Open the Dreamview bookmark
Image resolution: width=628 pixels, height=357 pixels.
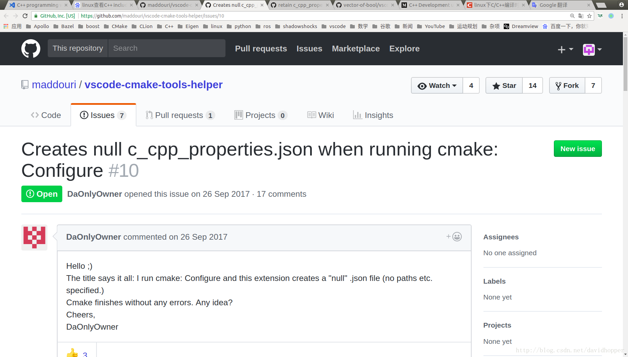[x=521, y=26]
